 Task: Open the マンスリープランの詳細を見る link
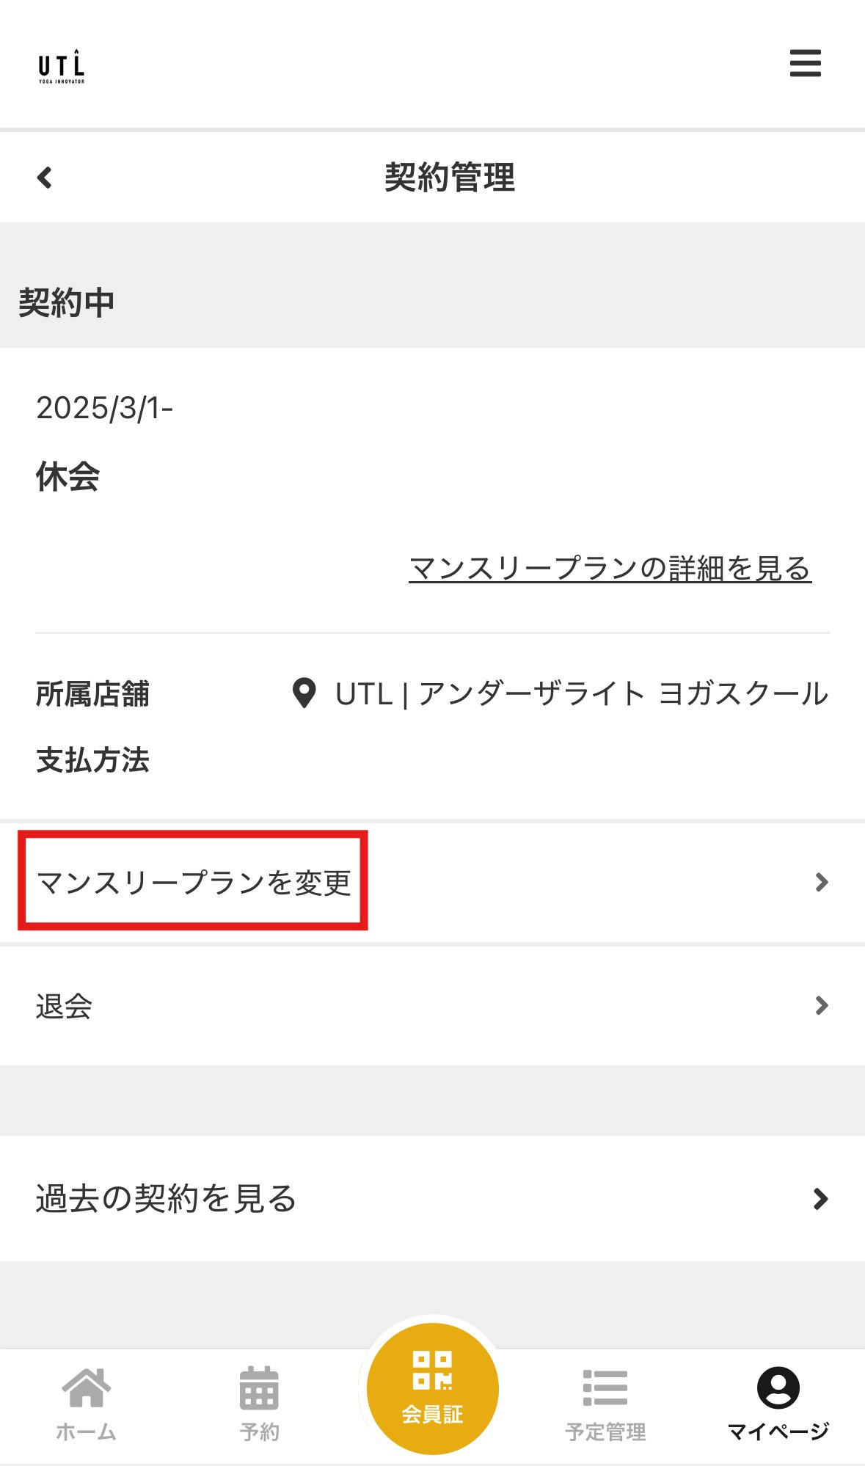[x=610, y=569]
